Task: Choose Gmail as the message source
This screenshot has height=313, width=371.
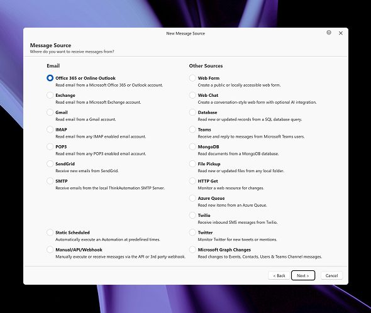Action: [x=50, y=112]
